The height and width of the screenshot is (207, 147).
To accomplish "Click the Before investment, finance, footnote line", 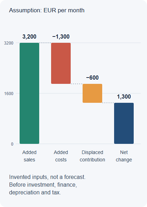I will tap(43, 185).
